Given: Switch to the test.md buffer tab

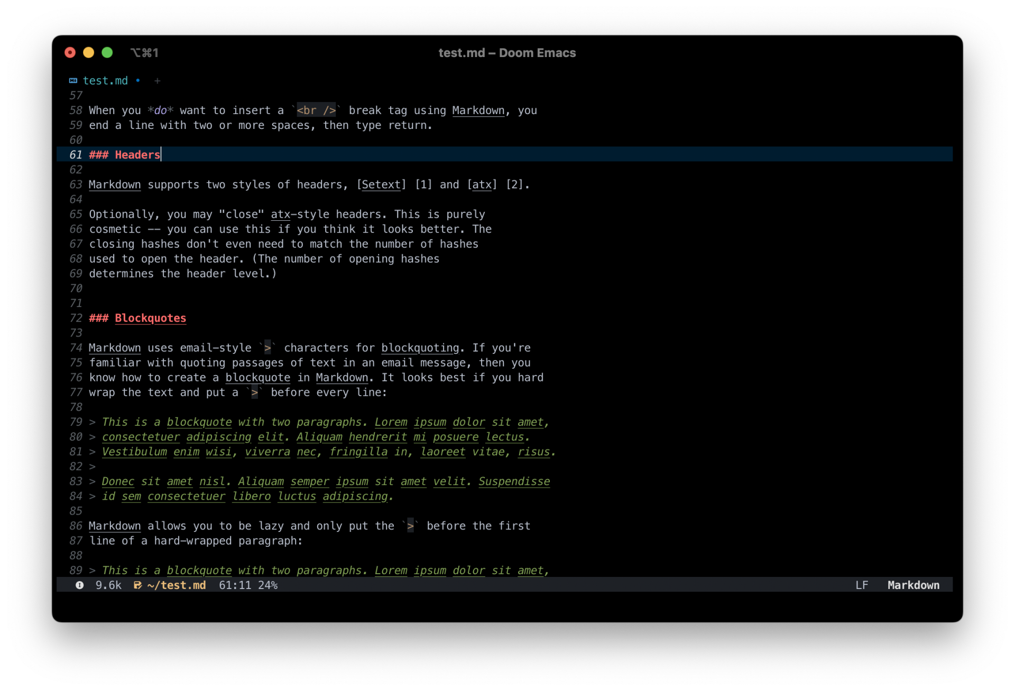Looking at the screenshot, I should [105, 80].
